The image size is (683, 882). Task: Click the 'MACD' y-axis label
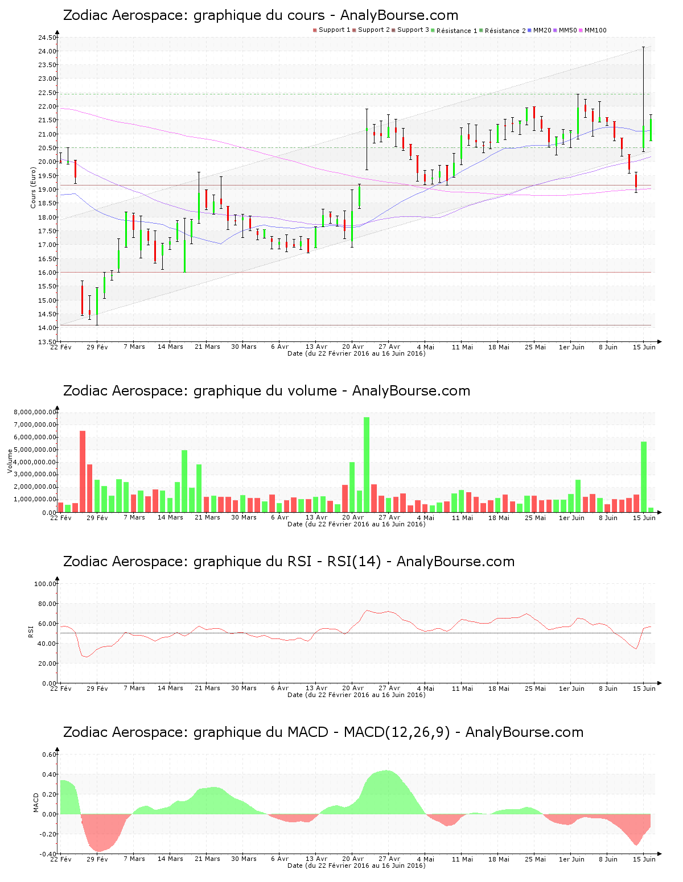[x=36, y=802]
